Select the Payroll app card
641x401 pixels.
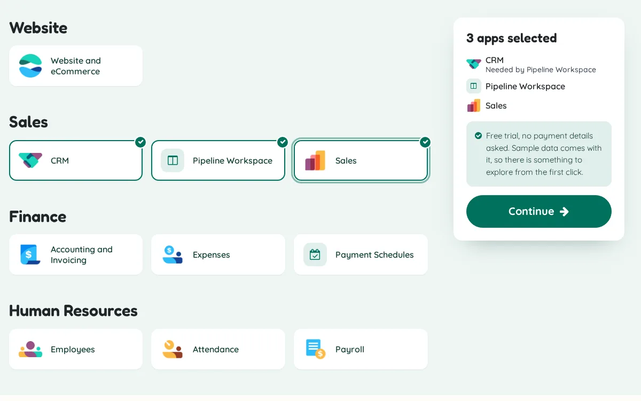361,349
